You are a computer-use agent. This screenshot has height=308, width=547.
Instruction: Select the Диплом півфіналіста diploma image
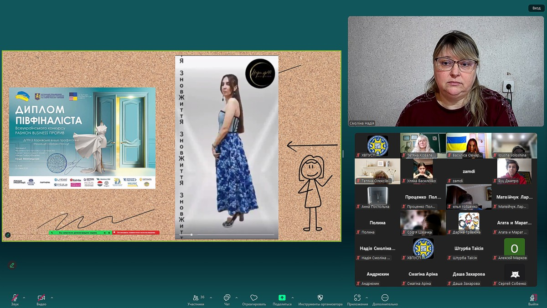pos(82,138)
